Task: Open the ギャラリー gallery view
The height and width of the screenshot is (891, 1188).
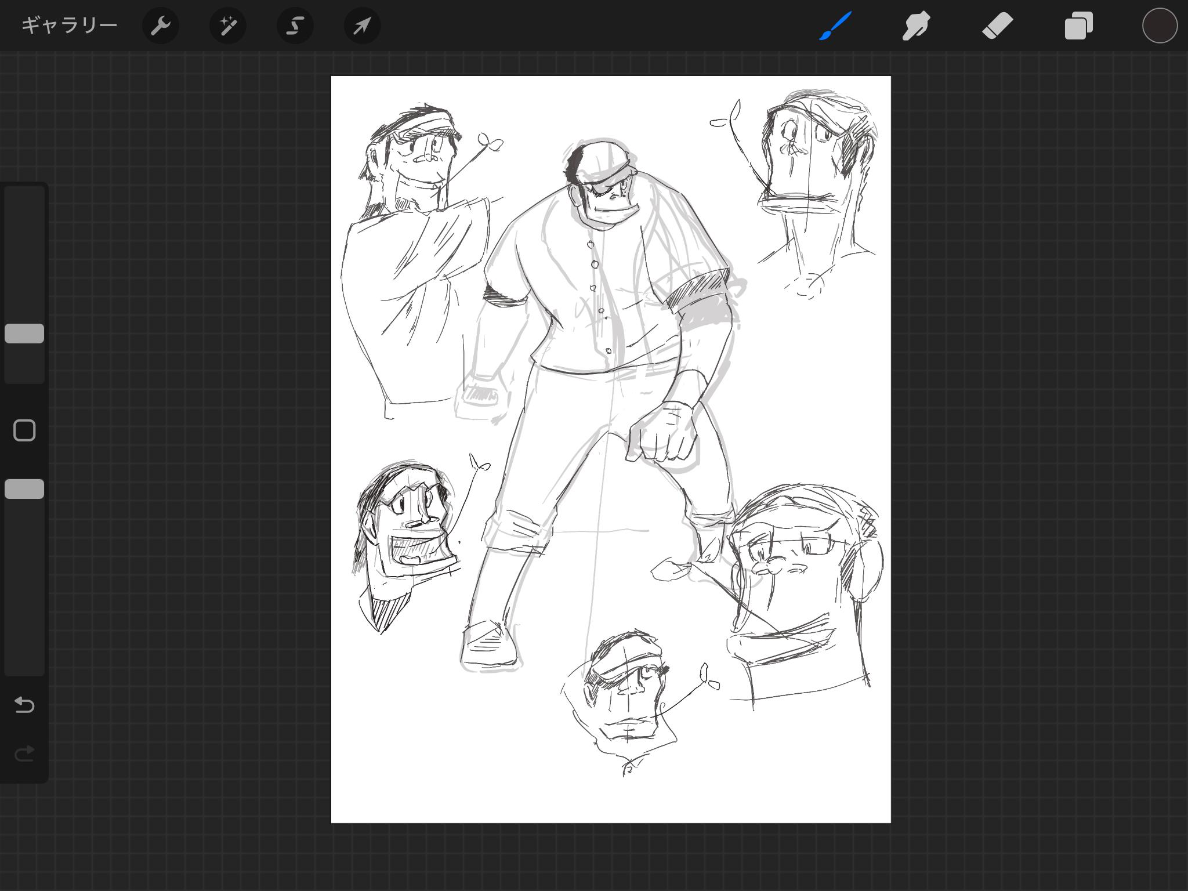Action: 69,26
